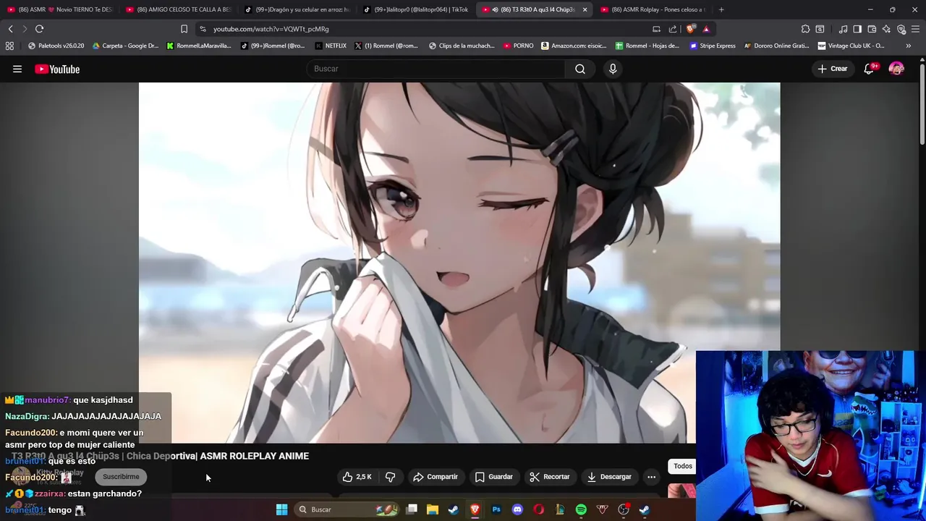Click the browser forward arrow
The height and width of the screenshot is (521, 926).
(x=24, y=29)
